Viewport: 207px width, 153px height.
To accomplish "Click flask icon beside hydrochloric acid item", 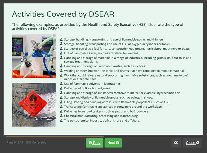I will tap(61, 93).
